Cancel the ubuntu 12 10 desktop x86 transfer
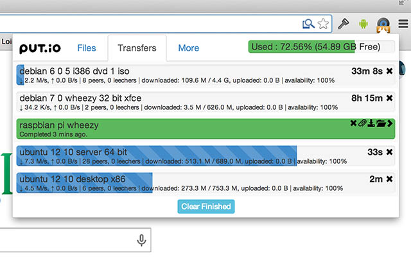This screenshot has width=411, height=257. click(389, 179)
